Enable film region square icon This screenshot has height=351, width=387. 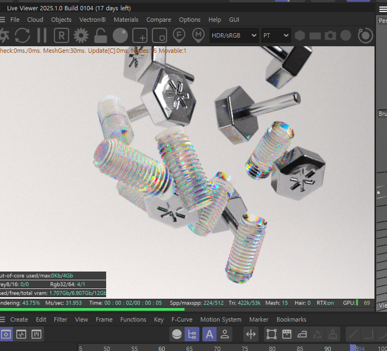tap(159, 35)
